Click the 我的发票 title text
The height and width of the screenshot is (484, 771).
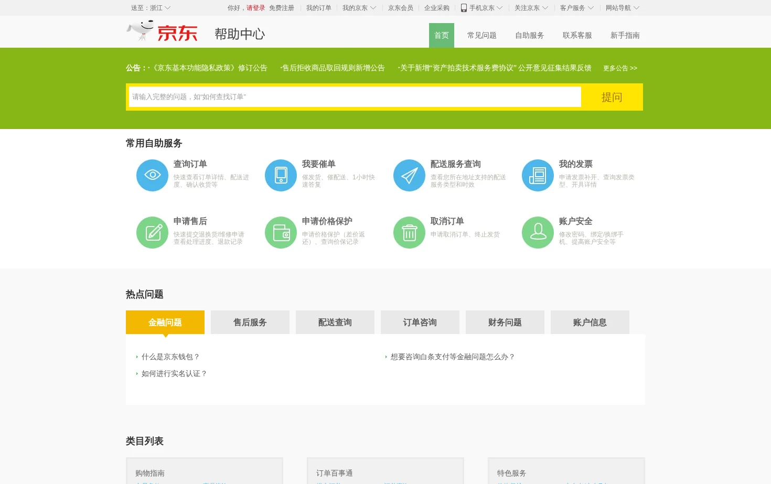click(x=576, y=164)
